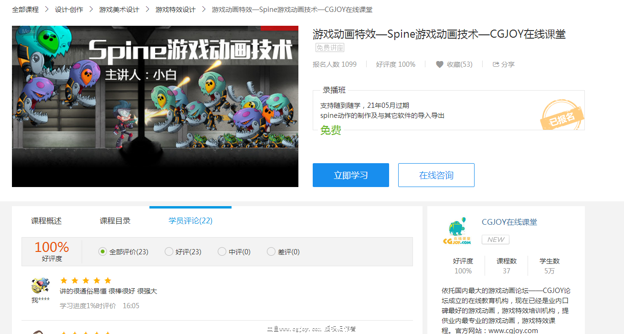Click the 课程数 37 statistic
The image size is (624, 334).
pyautogui.click(x=507, y=266)
